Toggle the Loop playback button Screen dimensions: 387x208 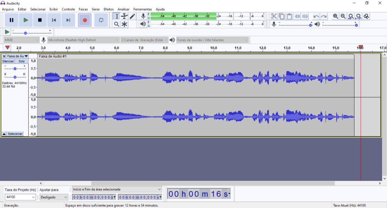click(x=101, y=20)
